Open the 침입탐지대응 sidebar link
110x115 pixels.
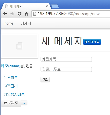(14, 94)
